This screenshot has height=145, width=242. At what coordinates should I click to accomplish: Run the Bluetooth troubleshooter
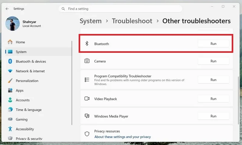[x=213, y=44]
